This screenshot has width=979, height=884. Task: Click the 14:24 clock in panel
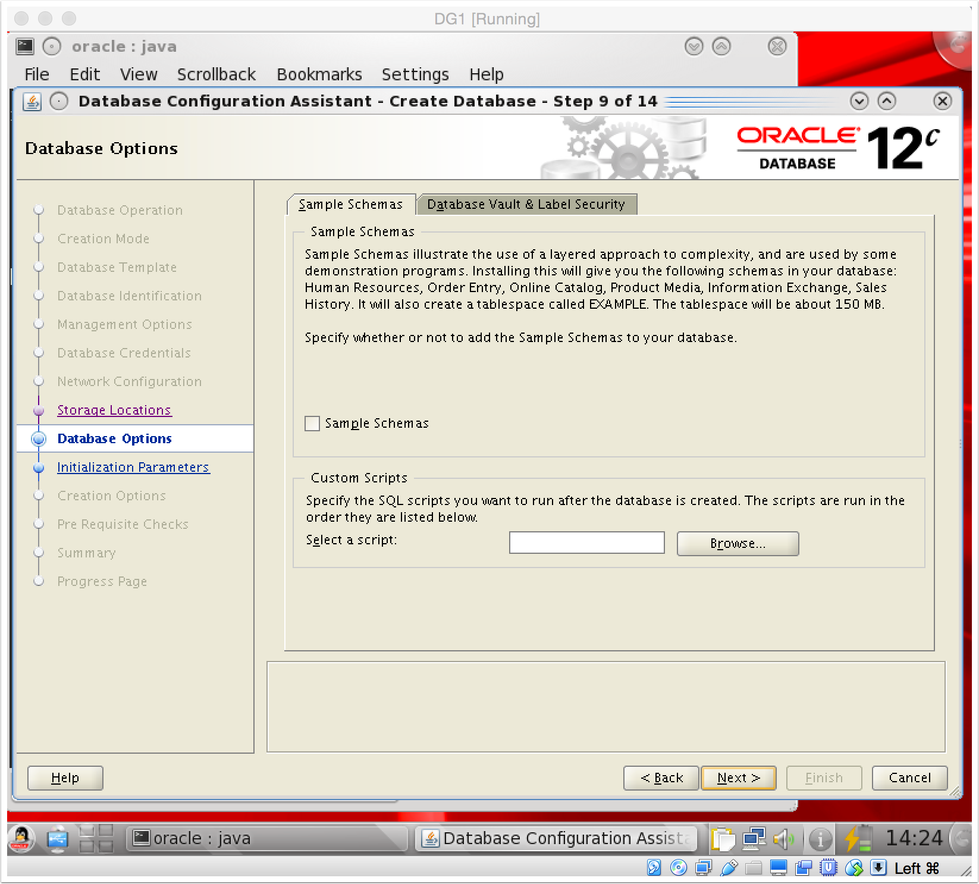click(x=914, y=838)
